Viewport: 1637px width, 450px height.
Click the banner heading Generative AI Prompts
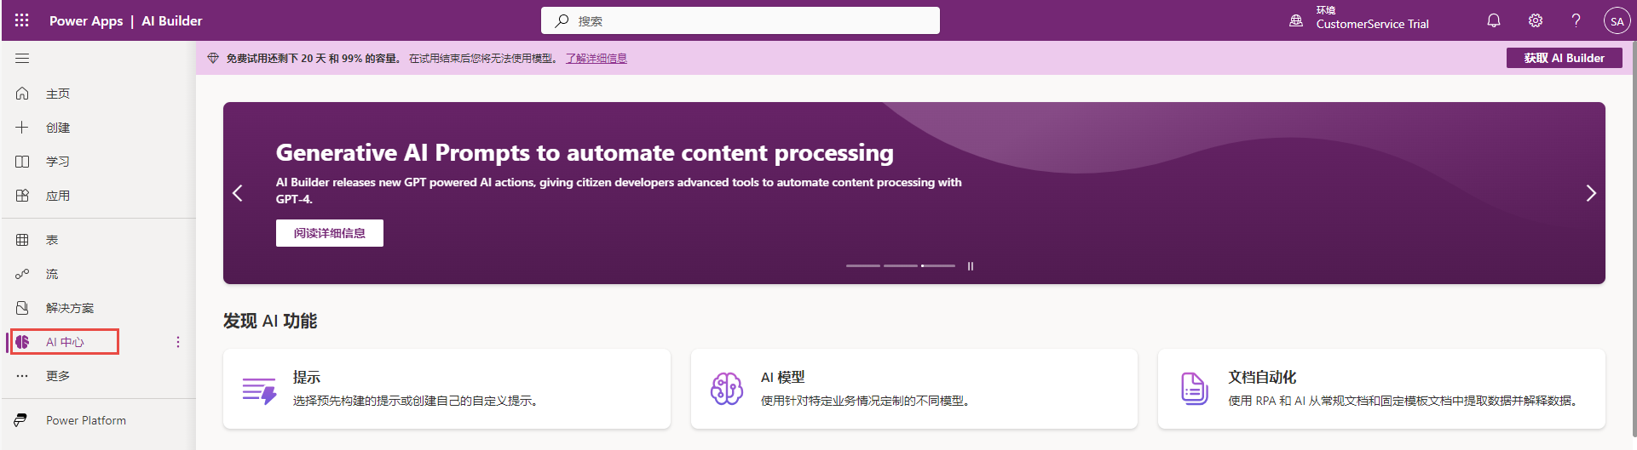[x=585, y=152]
